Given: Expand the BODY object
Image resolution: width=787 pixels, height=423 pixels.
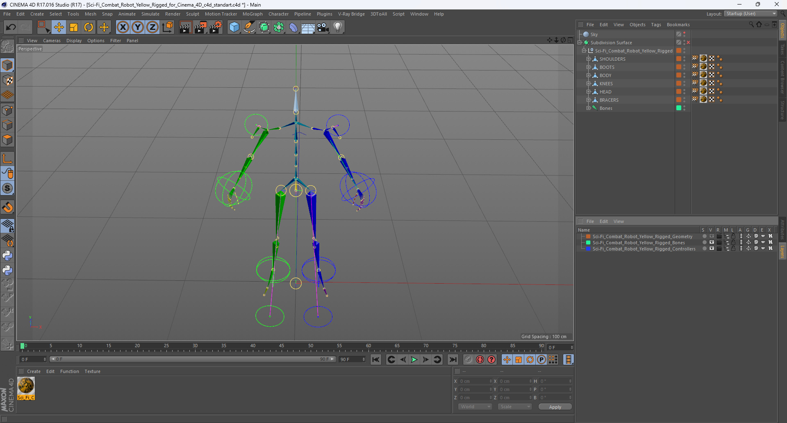Looking at the screenshot, I should click(588, 75).
